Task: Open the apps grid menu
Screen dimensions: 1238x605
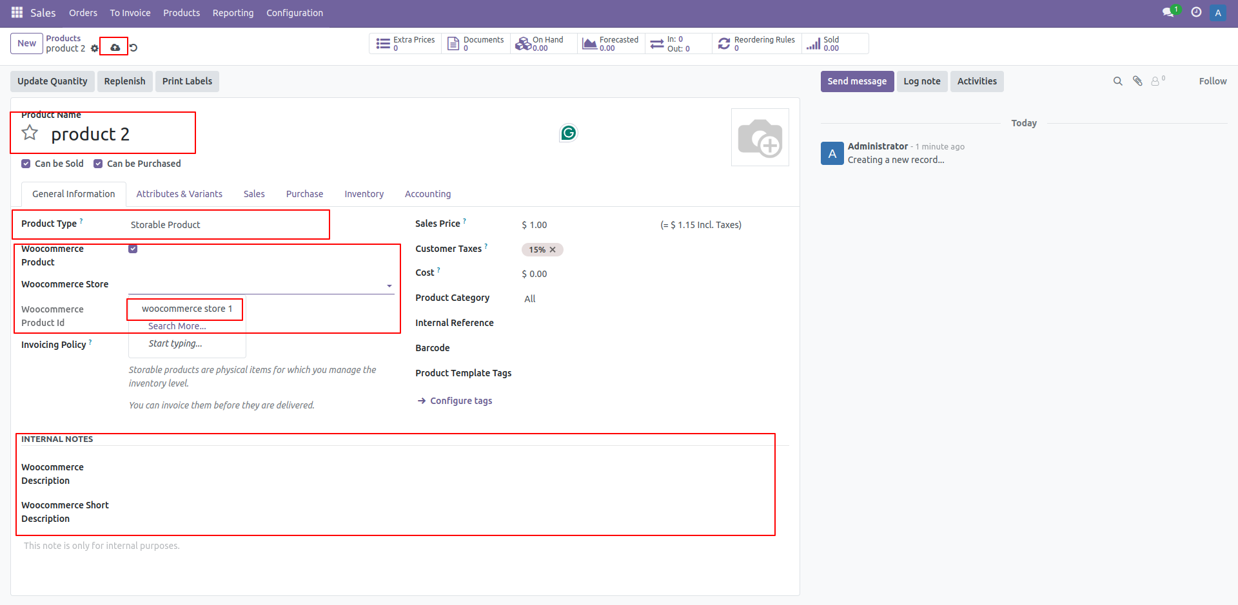Action: click(x=16, y=12)
